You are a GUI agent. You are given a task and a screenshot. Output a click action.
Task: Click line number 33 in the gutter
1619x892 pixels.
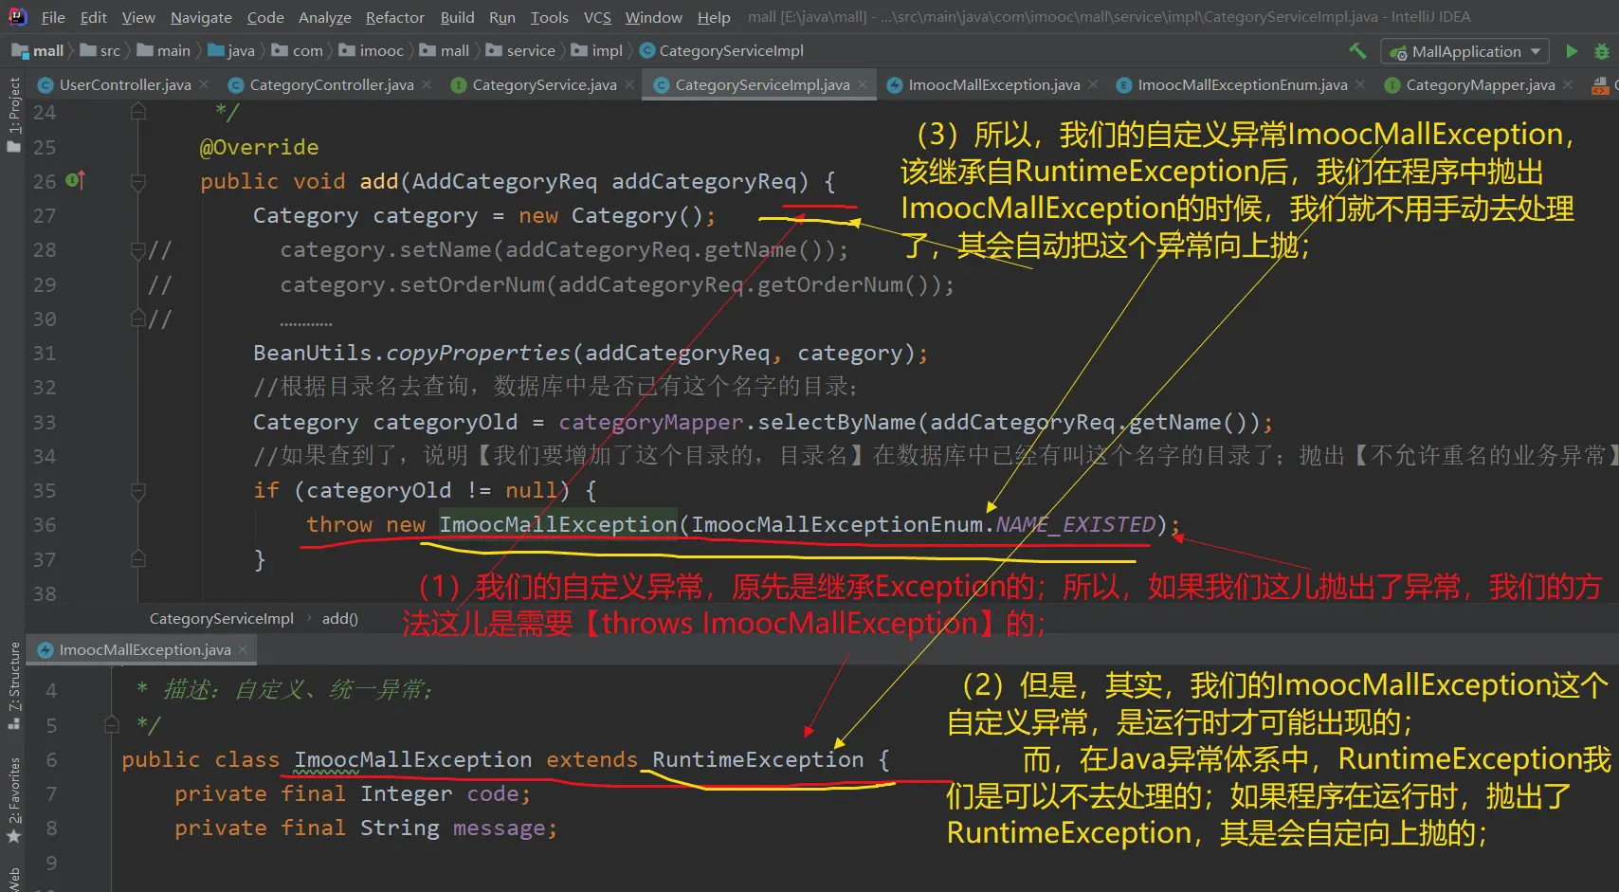(45, 422)
